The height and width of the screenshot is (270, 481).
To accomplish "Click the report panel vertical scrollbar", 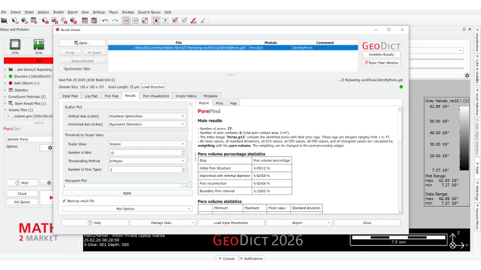I will (x=400, y=160).
